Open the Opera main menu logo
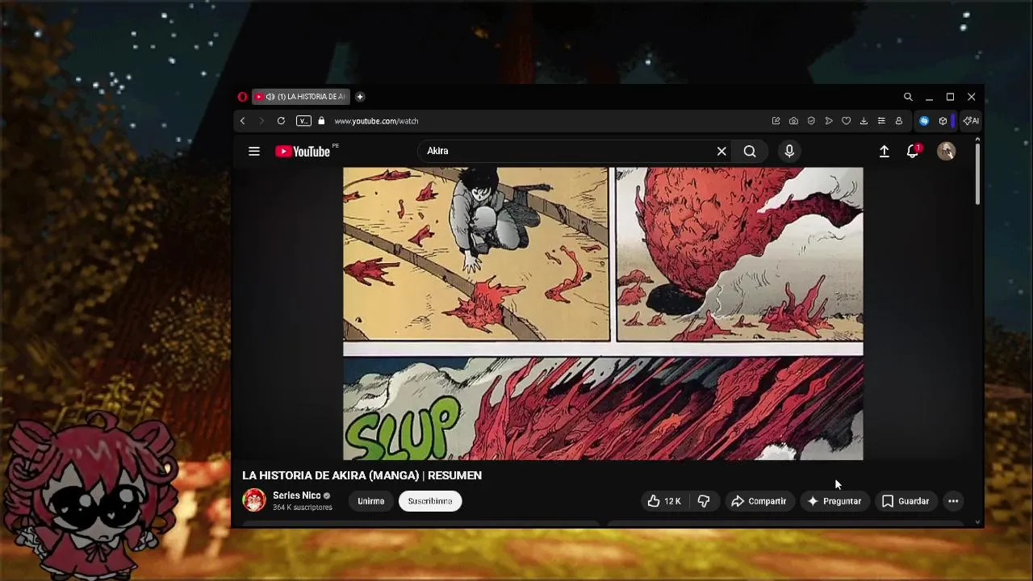The width and height of the screenshot is (1033, 581). 242,97
